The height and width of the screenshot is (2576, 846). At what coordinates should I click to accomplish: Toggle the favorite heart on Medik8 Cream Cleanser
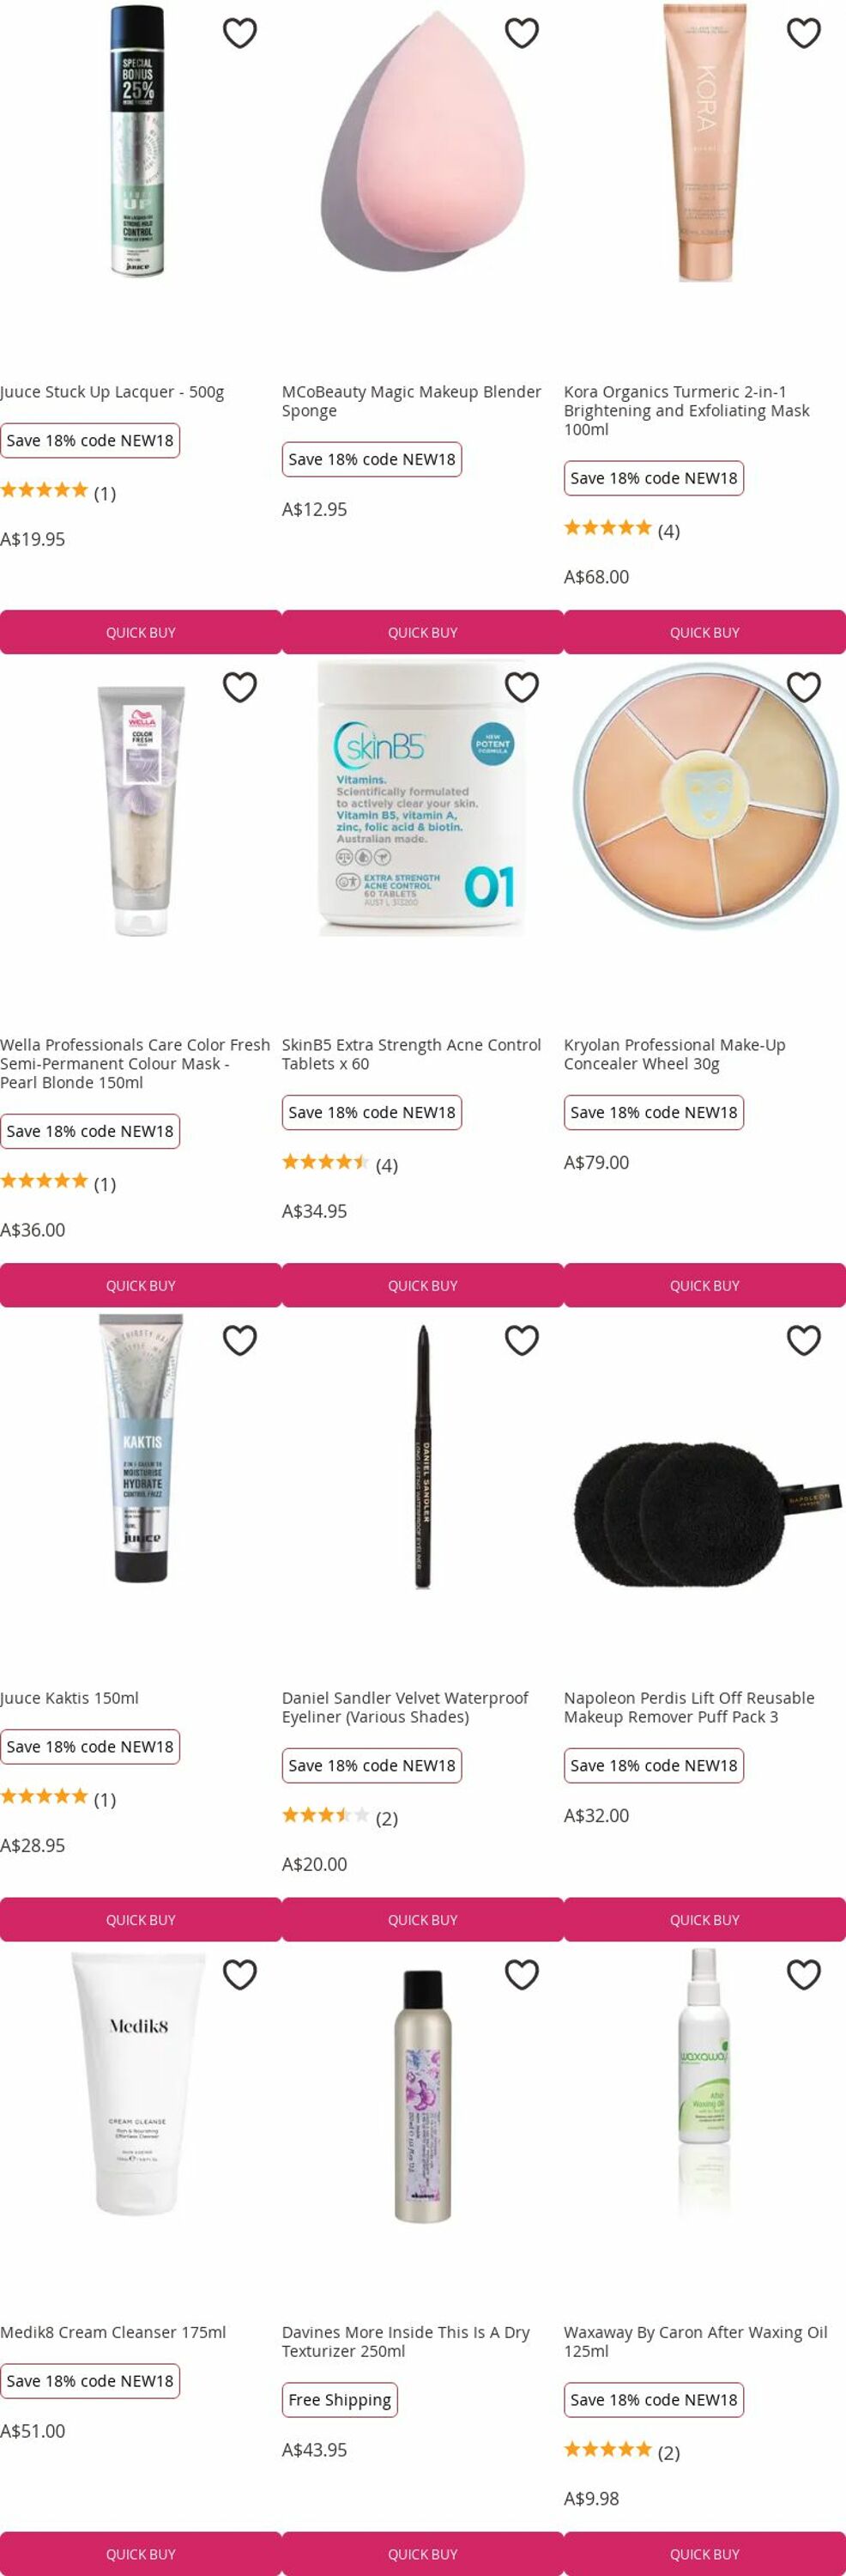[239, 1974]
